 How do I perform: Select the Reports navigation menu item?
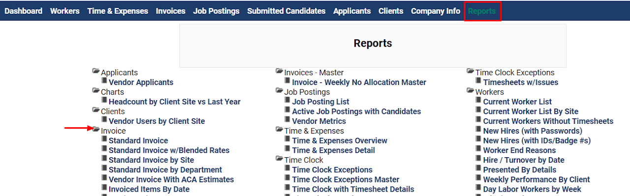[482, 11]
